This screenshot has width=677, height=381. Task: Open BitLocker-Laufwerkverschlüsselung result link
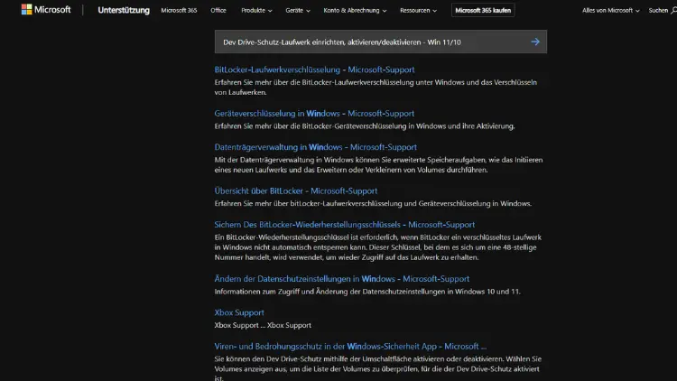click(314, 70)
